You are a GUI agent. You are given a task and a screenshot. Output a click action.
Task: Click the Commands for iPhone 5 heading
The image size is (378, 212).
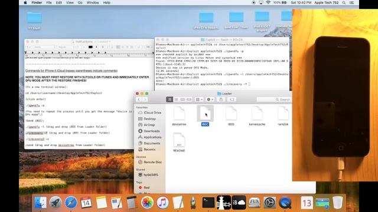pyautogui.click(x=71, y=71)
